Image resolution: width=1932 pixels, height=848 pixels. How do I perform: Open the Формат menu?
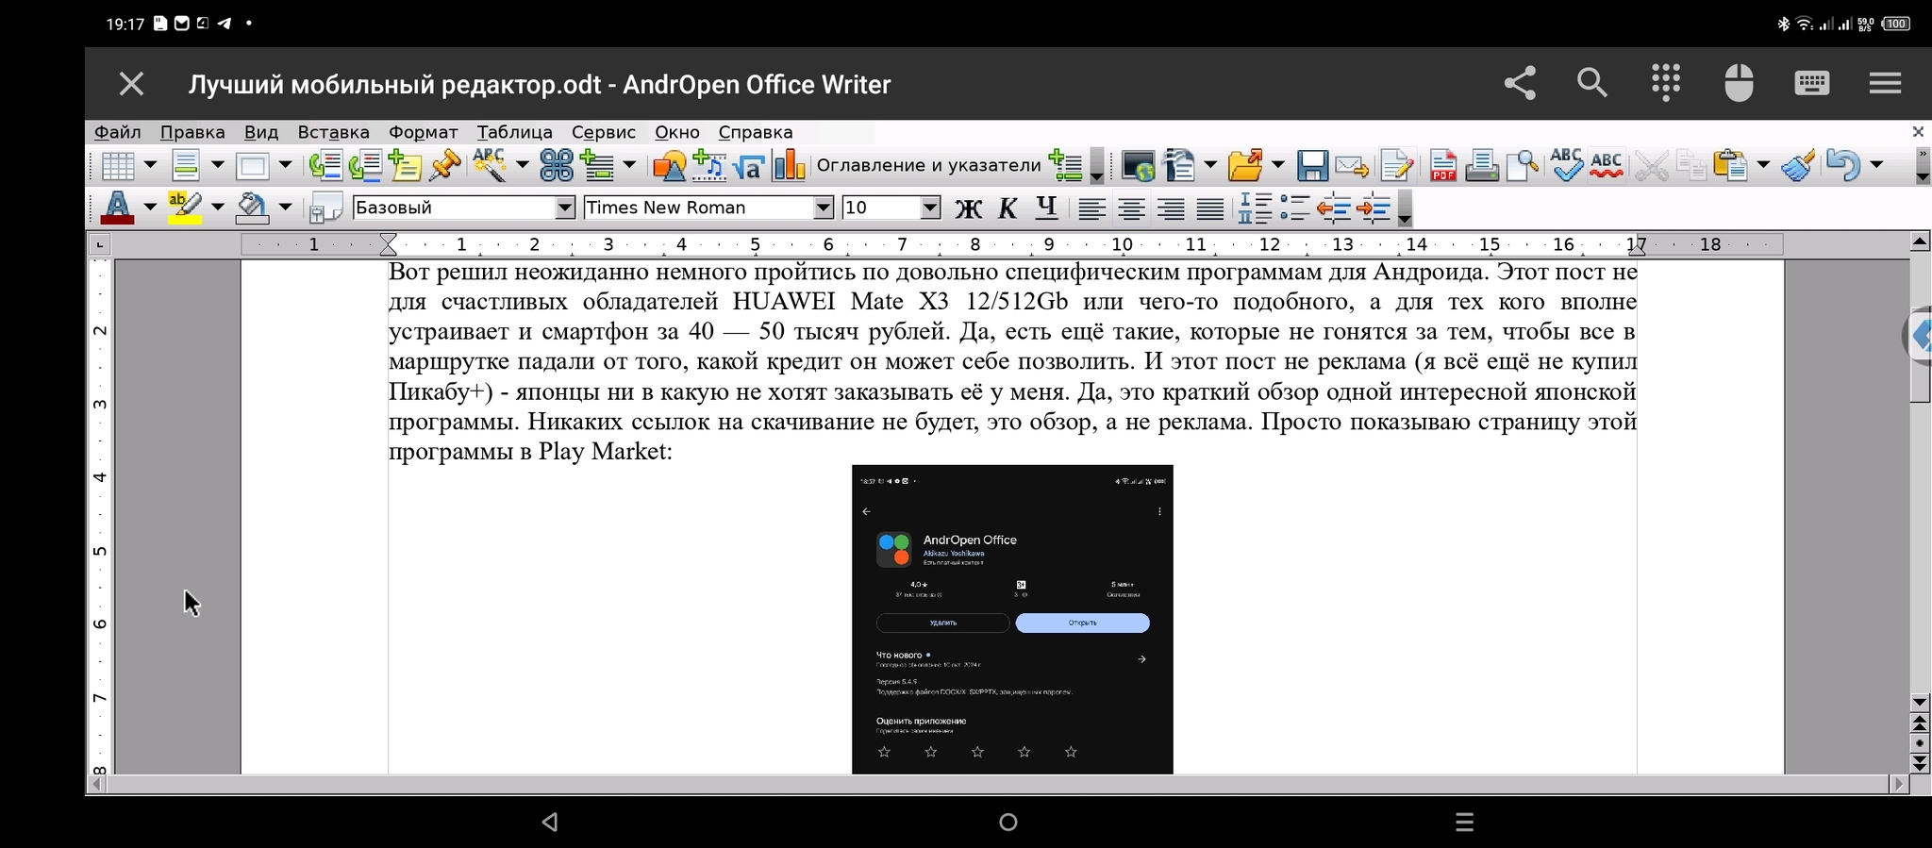pos(424,132)
